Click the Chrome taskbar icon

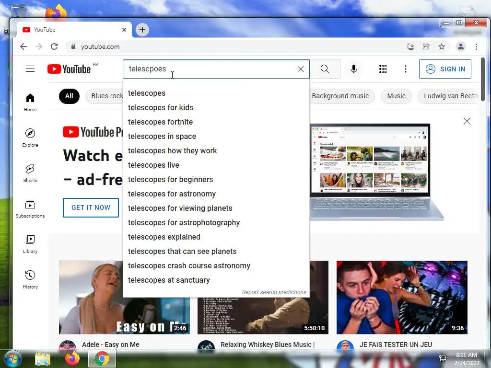coord(102,359)
